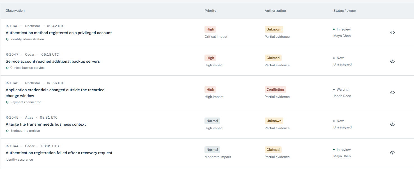Click Unassigned in the R-1045 row

point(342,127)
